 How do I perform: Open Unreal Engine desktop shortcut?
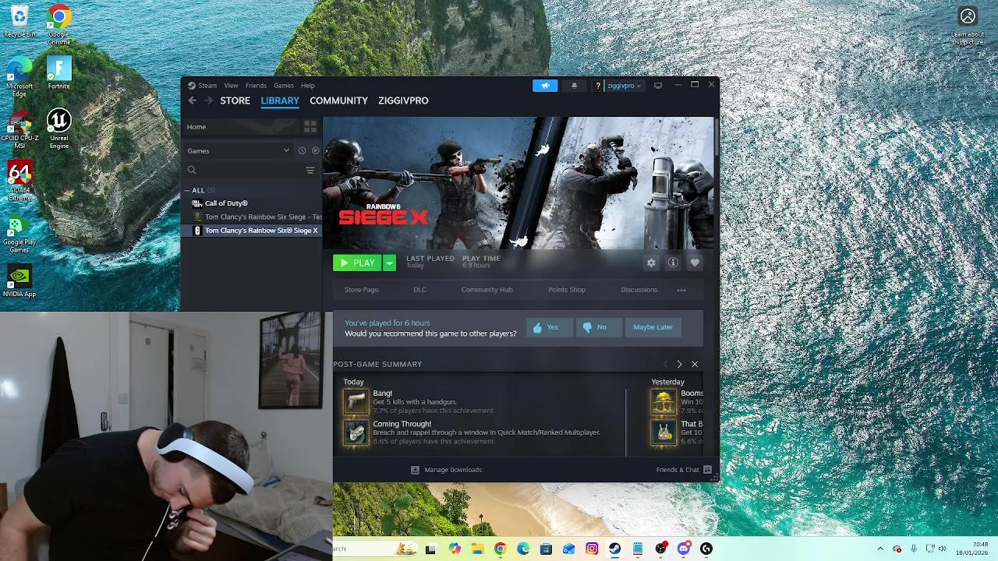[59, 129]
